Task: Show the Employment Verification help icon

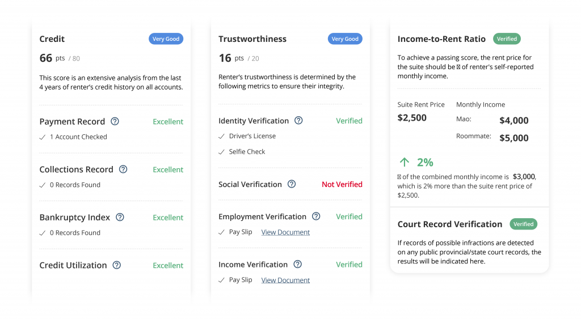Action: tap(316, 216)
